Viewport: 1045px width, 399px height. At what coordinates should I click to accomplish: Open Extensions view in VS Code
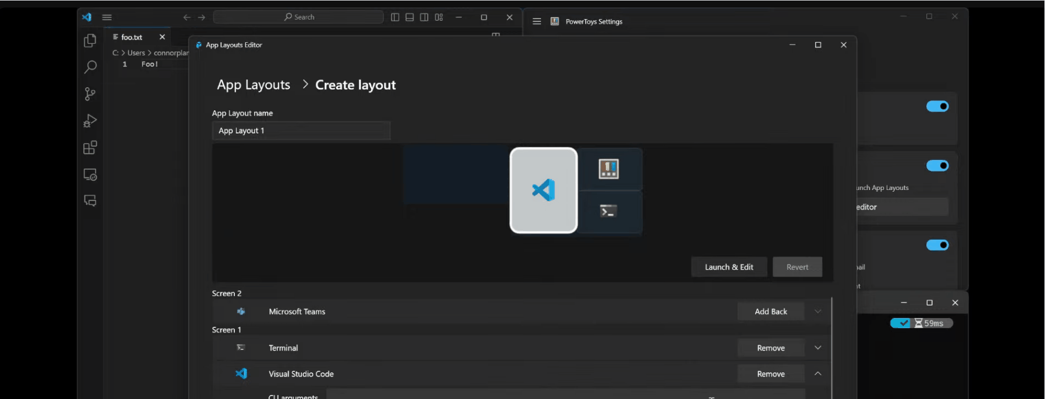point(90,148)
